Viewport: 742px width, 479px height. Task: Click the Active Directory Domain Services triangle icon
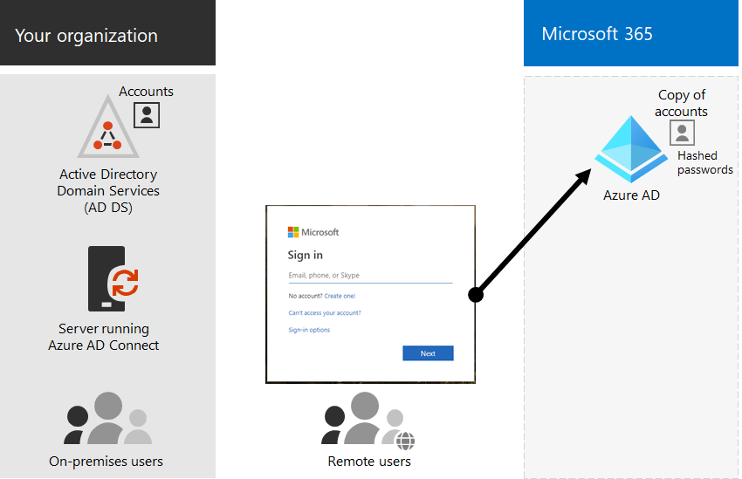[108, 129]
